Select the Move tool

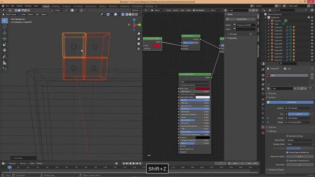[4, 33]
